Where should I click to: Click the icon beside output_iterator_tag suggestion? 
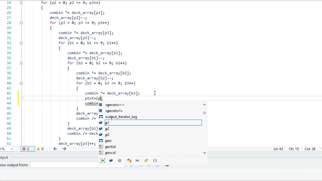coord(101,117)
